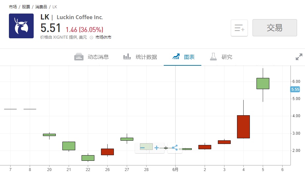Select the green candlestick on day 21
The image size is (305, 175).
tap(69, 146)
